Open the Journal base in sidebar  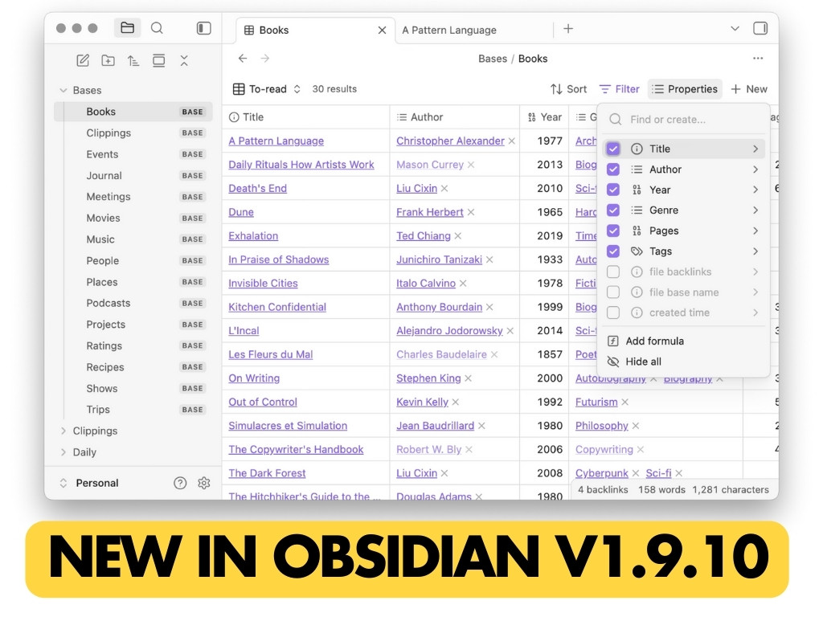(x=133, y=175)
